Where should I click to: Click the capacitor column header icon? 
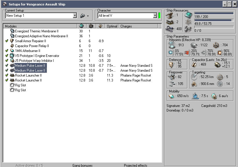tap(100, 26)
